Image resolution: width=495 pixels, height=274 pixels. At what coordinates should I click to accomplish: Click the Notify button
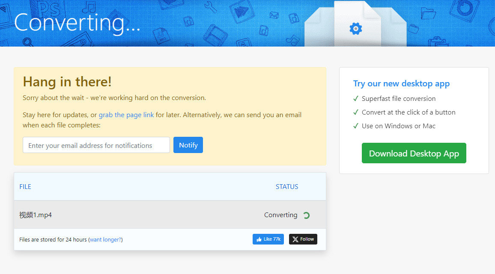pyautogui.click(x=188, y=145)
